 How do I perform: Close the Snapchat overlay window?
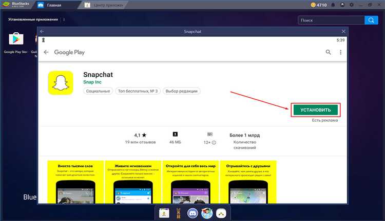pyautogui.click(x=343, y=31)
